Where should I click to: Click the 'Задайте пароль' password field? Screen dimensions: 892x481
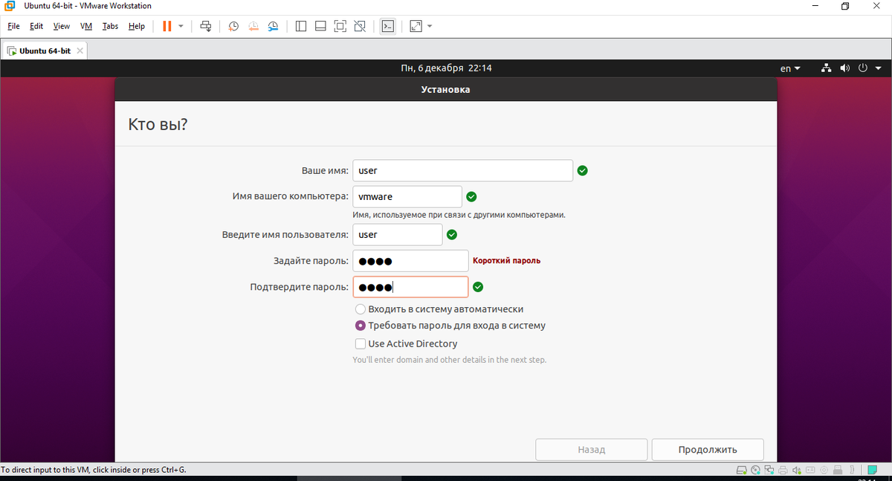pyautogui.click(x=410, y=261)
